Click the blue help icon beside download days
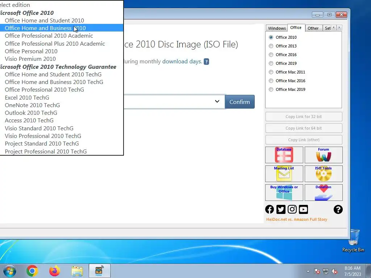Screen dimensions: 371x278 pyautogui.click(x=206, y=62)
